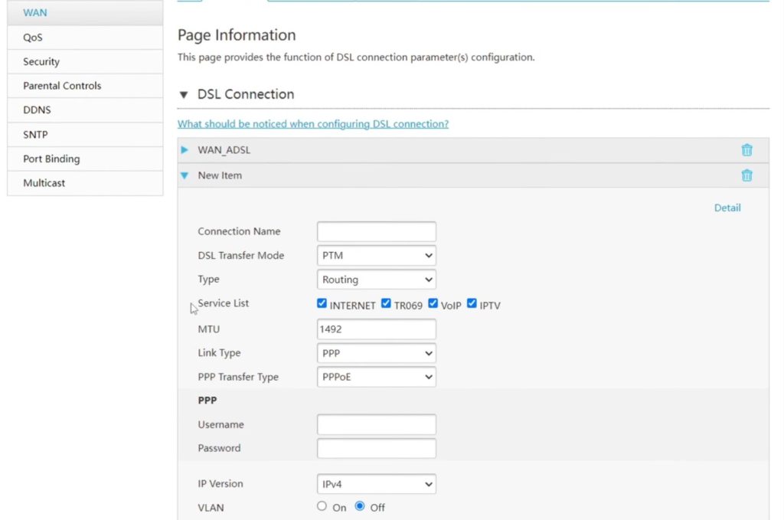Open the PPP Transfer Type dropdown
The width and height of the screenshot is (784, 520).
point(376,377)
